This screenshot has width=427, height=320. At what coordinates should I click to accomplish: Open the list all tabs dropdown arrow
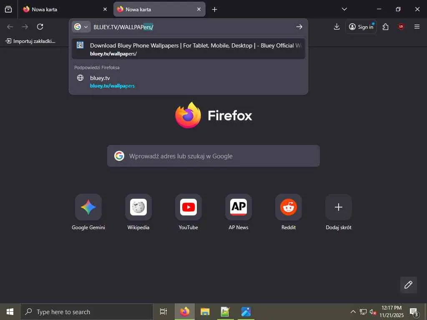coord(344,9)
